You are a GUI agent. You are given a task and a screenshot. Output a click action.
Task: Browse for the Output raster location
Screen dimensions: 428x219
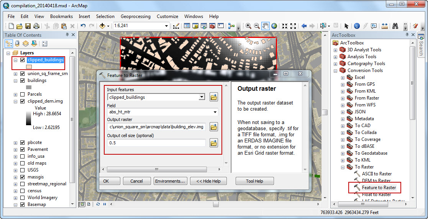214,127
